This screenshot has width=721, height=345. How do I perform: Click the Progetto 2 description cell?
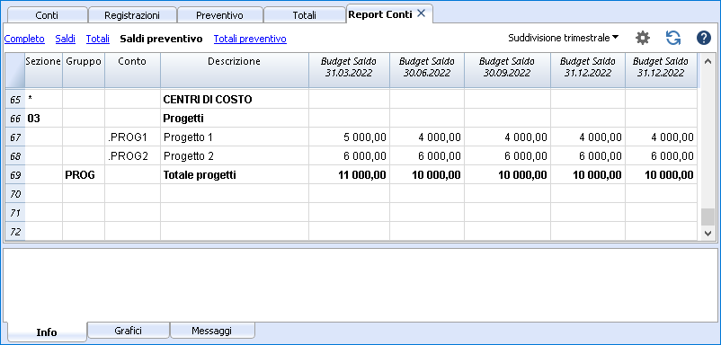click(234, 156)
